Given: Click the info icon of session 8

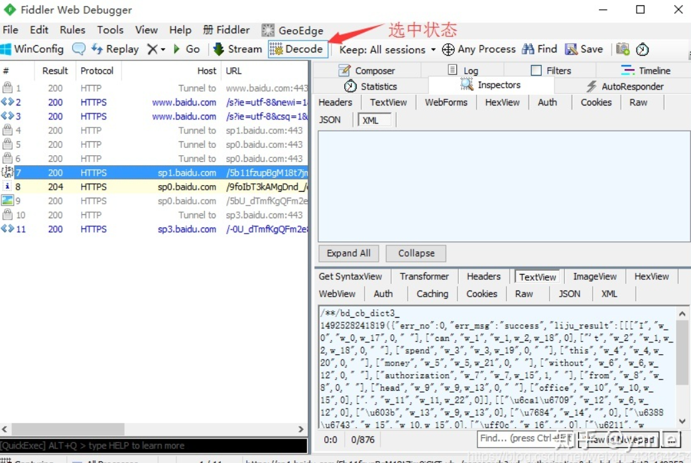Looking at the screenshot, I should 7,186.
